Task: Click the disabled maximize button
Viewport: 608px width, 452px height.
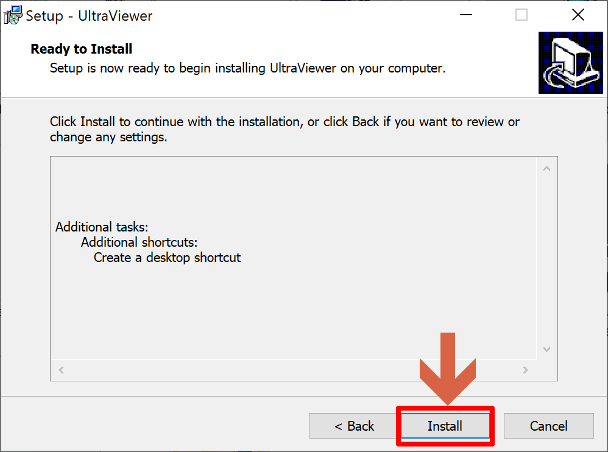Action: 521,15
